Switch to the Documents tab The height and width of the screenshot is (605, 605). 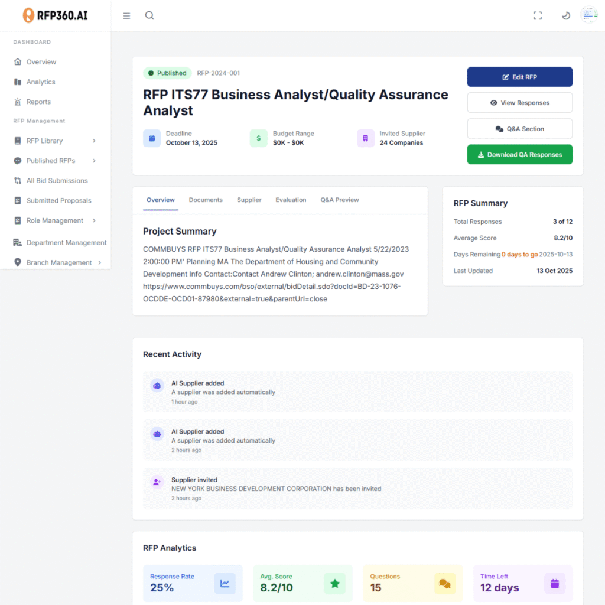pyautogui.click(x=206, y=200)
